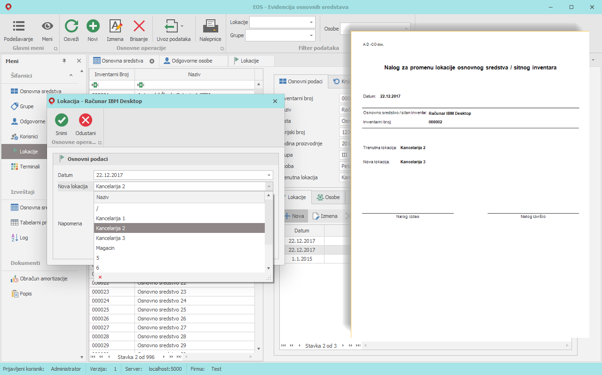The width and height of the screenshot is (602, 375).
Task: Click the Naziv filter cell in asset grid
Action: coord(195,85)
